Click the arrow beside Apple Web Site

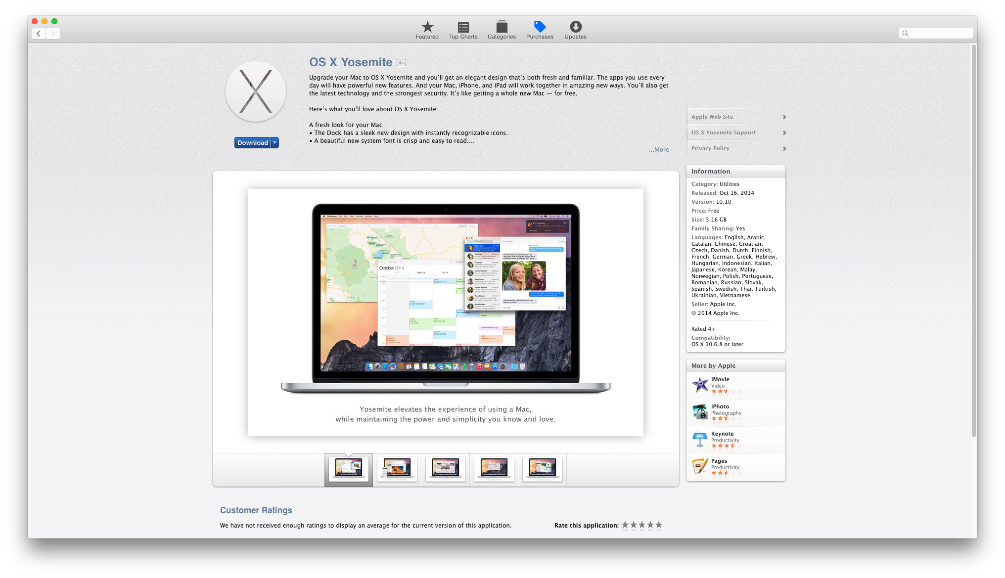pyautogui.click(x=784, y=117)
